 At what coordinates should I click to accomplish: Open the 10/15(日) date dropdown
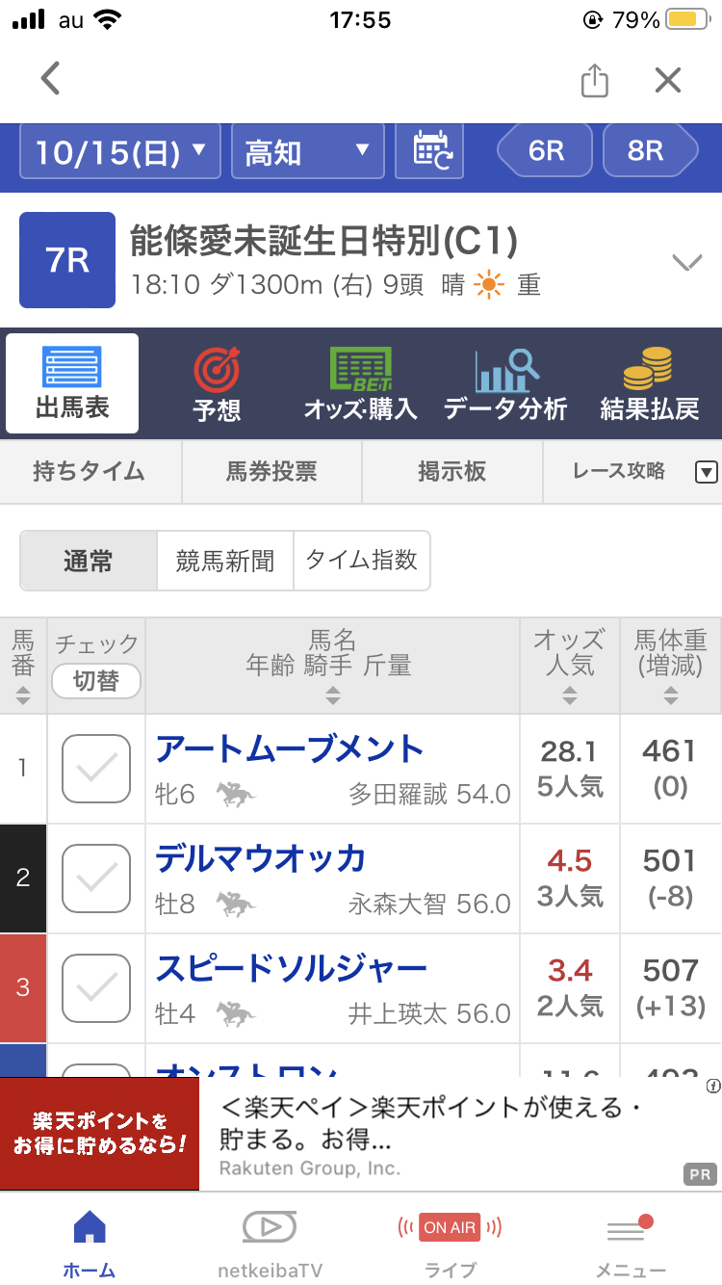[120, 152]
